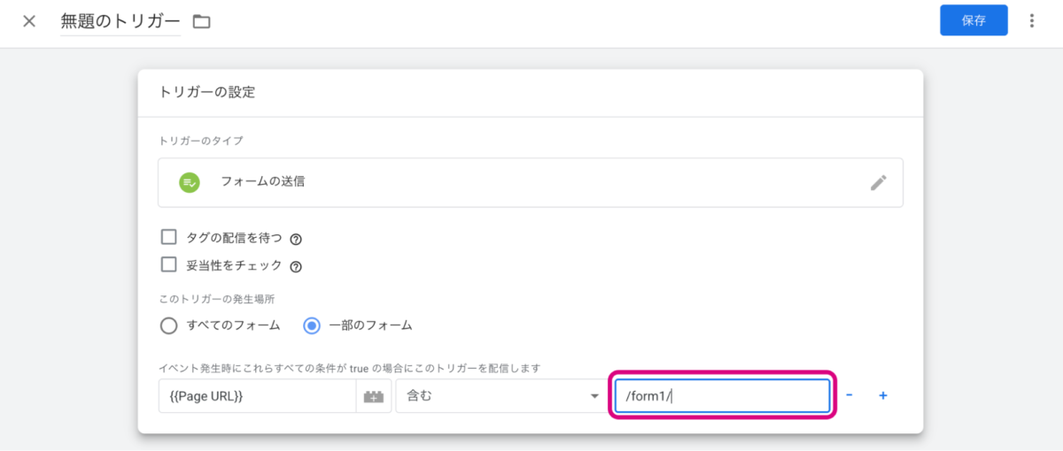Click the /form1/ value input field
The width and height of the screenshot is (1063, 451).
pos(723,396)
